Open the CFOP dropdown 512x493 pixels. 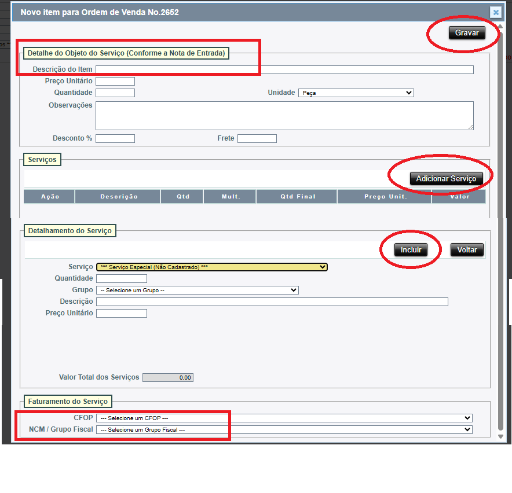[284, 418]
